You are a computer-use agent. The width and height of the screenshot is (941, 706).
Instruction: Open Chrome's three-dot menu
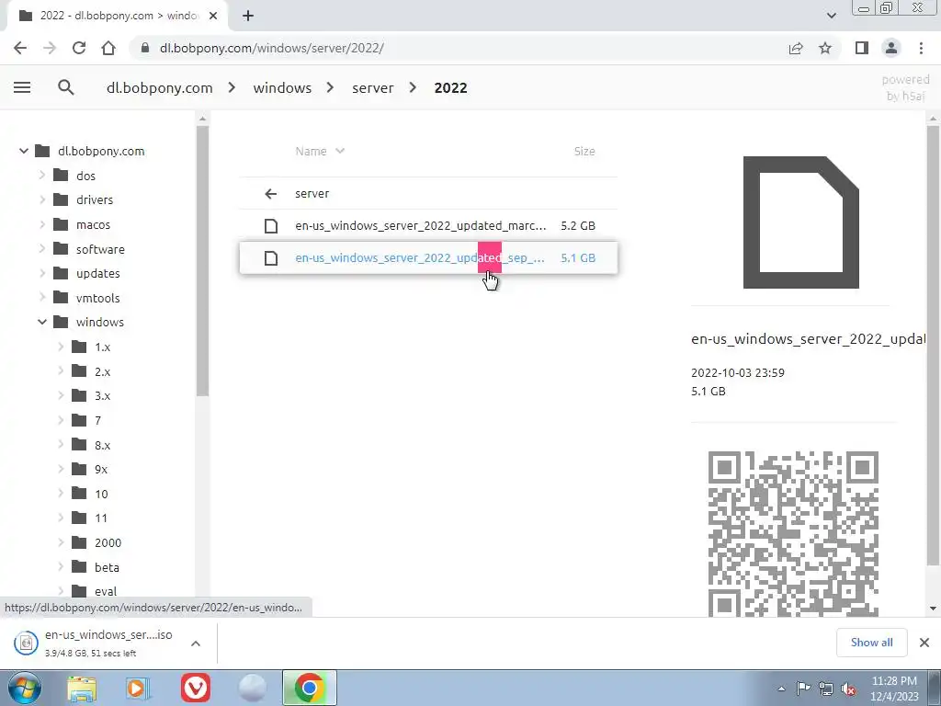pyautogui.click(x=921, y=48)
